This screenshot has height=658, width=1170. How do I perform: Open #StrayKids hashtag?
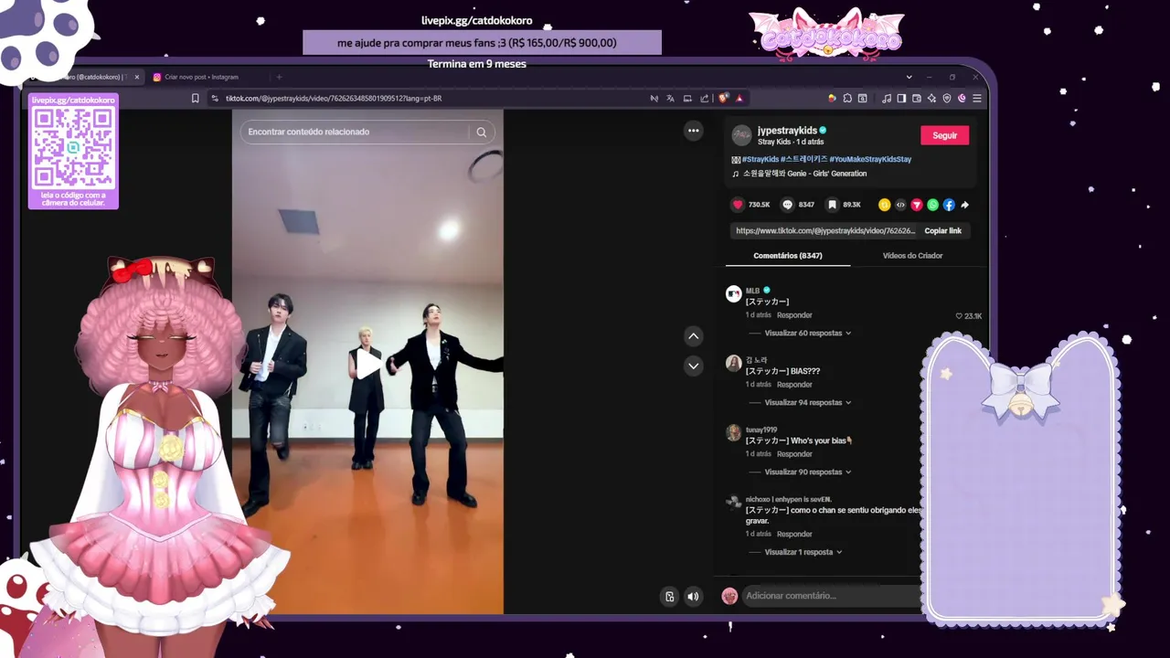point(760,159)
